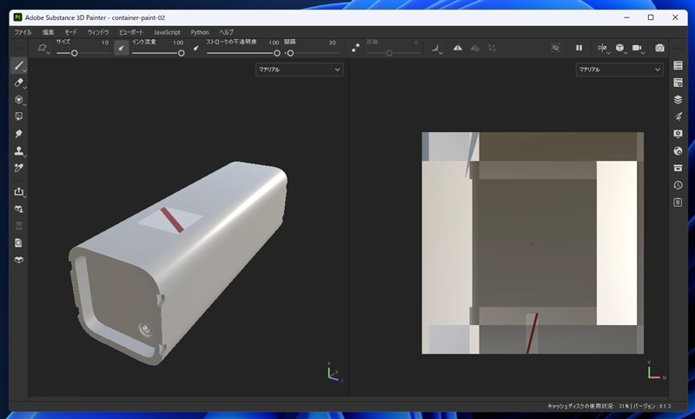
Task: Open the Python menu
Action: click(200, 32)
